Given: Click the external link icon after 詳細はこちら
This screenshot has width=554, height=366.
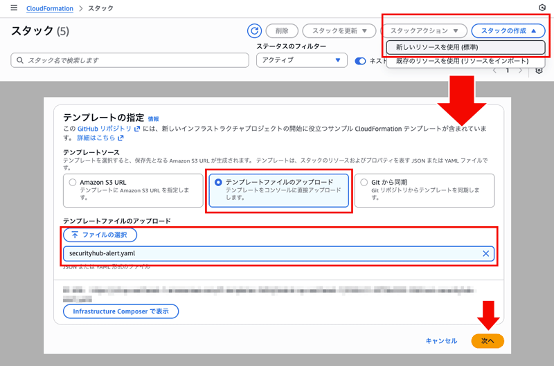Looking at the screenshot, I should pyautogui.click(x=120, y=138).
